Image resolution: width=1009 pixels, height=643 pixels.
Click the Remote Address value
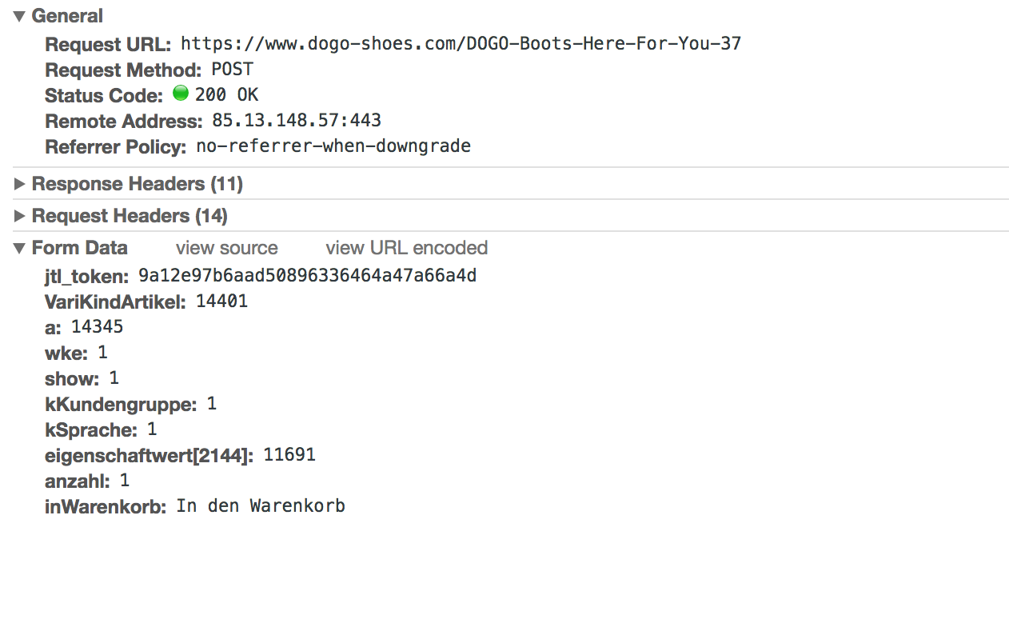tap(296, 121)
